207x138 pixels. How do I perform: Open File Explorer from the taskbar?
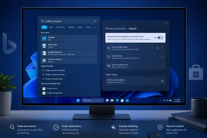112,101
